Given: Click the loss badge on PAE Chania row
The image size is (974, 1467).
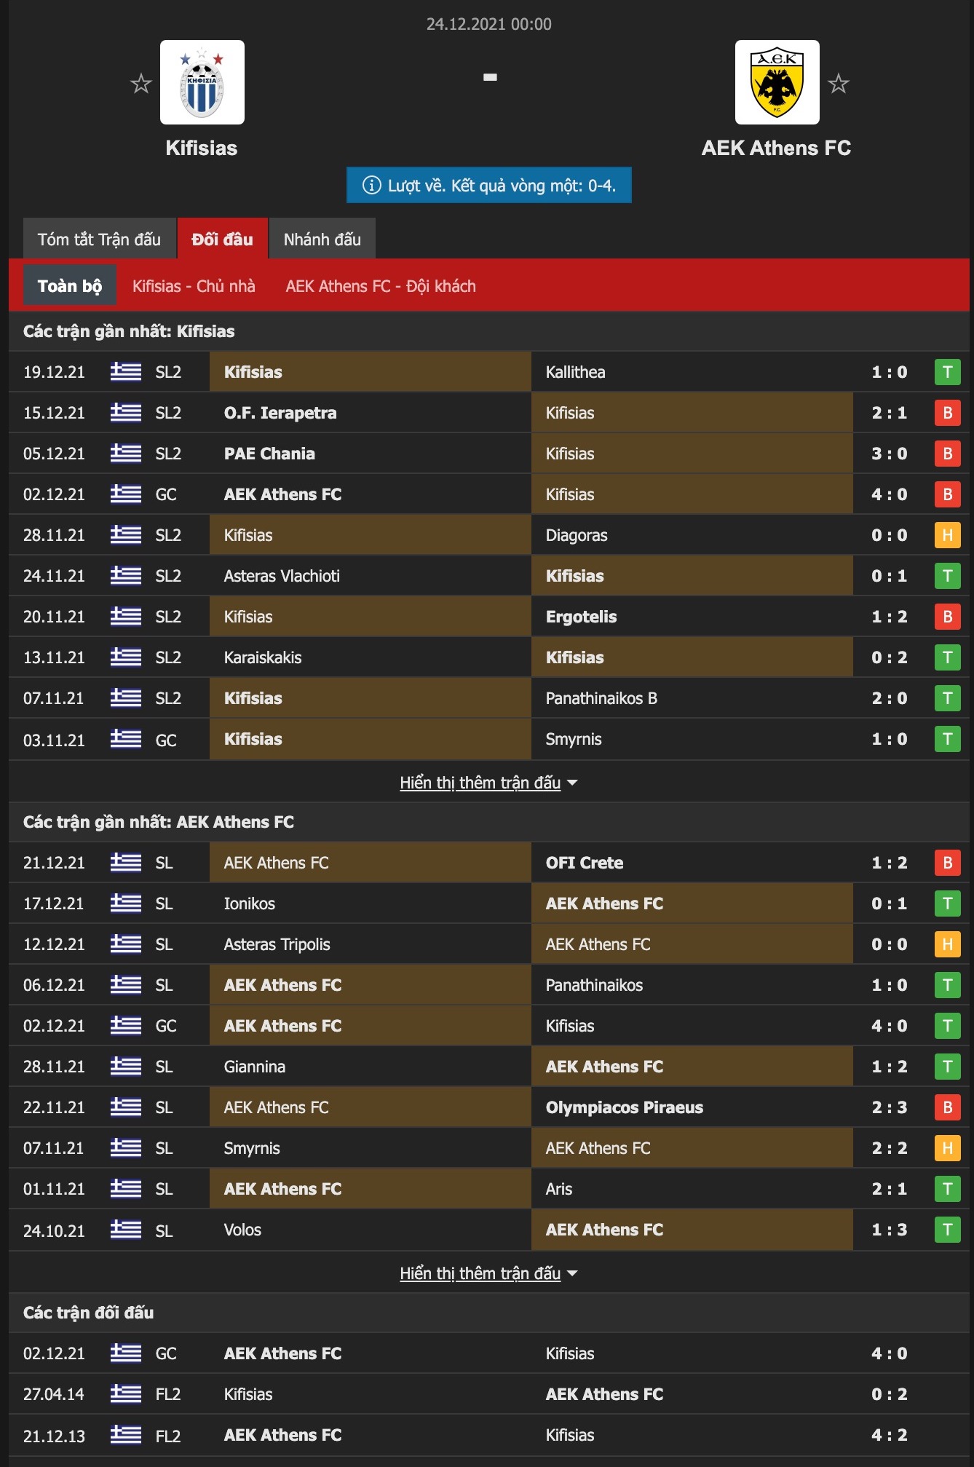Looking at the screenshot, I should 948,454.
